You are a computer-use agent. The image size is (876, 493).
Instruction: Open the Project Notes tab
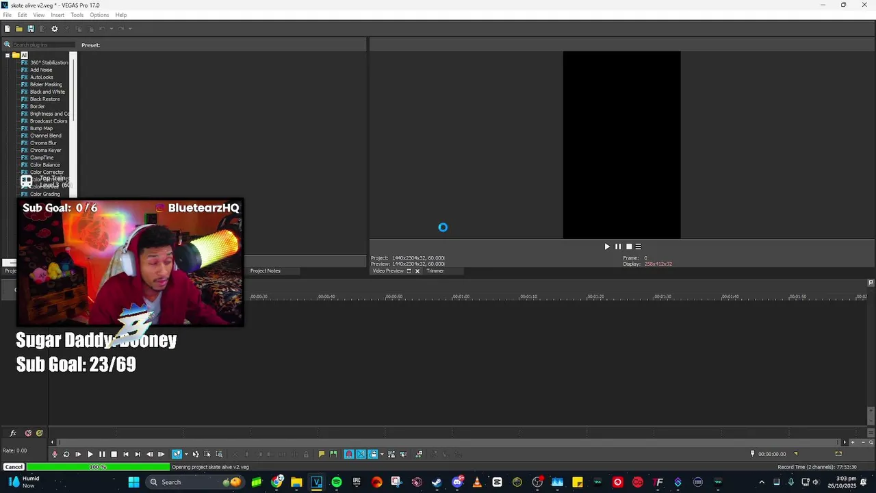point(265,271)
